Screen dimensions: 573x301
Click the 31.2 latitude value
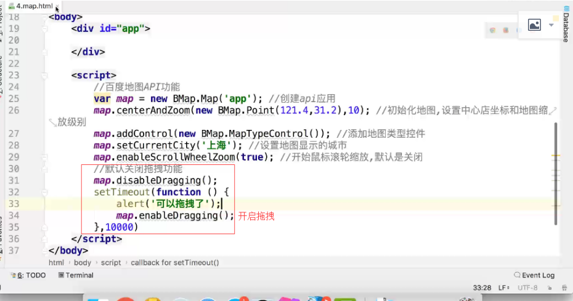(325, 110)
